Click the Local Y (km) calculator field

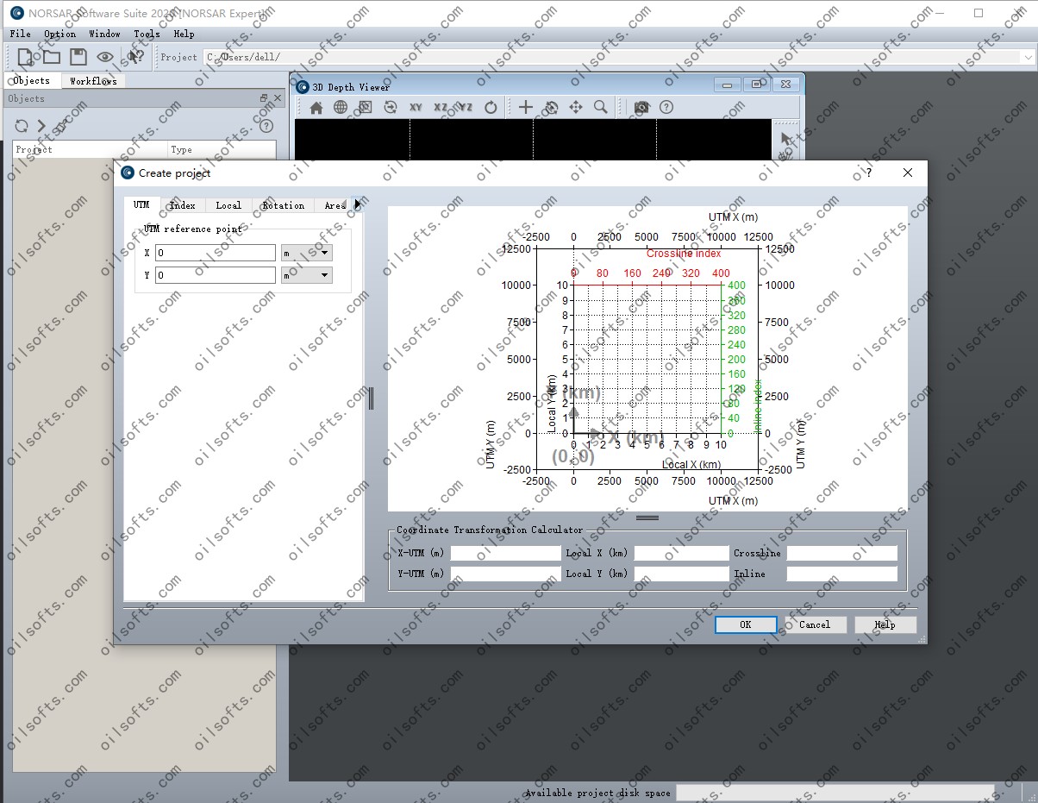[x=681, y=574]
